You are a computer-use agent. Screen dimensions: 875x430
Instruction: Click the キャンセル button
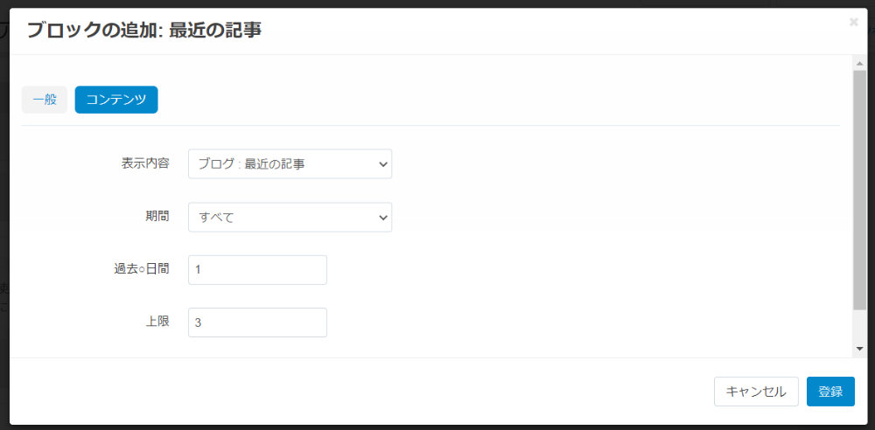click(756, 392)
